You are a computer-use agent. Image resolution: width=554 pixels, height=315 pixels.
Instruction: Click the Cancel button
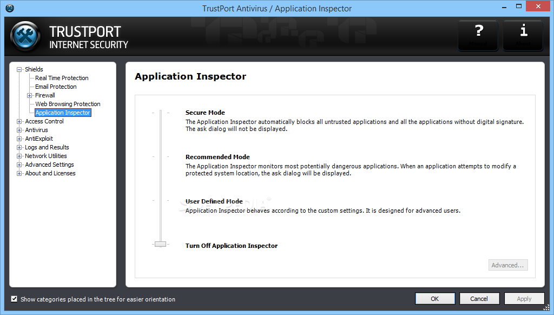[479, 299]
